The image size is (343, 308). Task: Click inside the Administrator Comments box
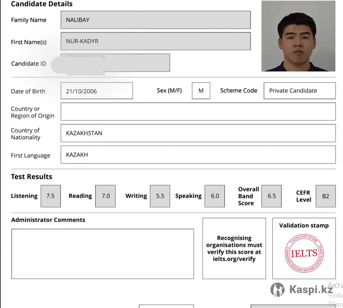point(102,254)
